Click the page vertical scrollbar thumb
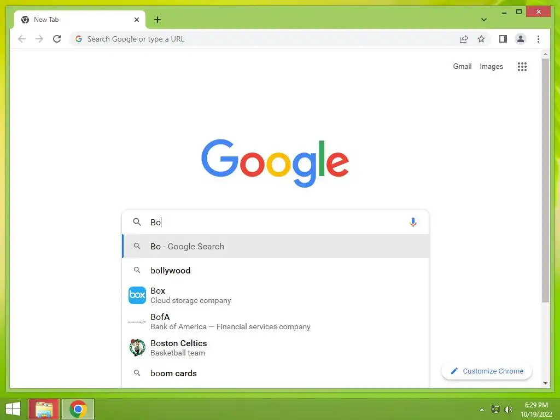Viewport: 560px width, 420px height. [x=545, y=180]
